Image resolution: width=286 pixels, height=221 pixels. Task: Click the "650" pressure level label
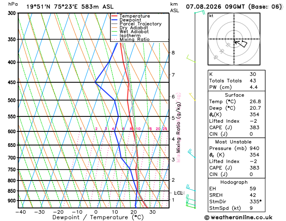[12, 146]
